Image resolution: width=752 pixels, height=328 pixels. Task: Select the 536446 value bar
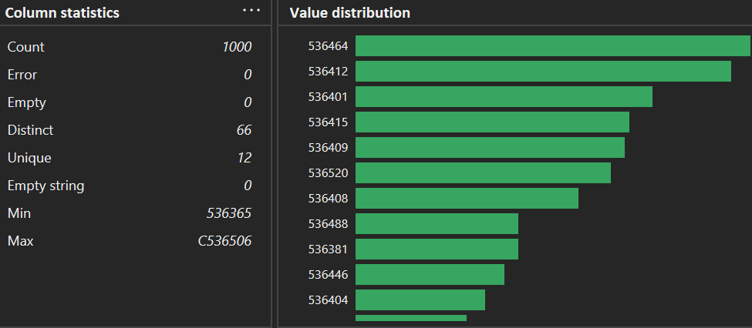click(x=430, y=275)
